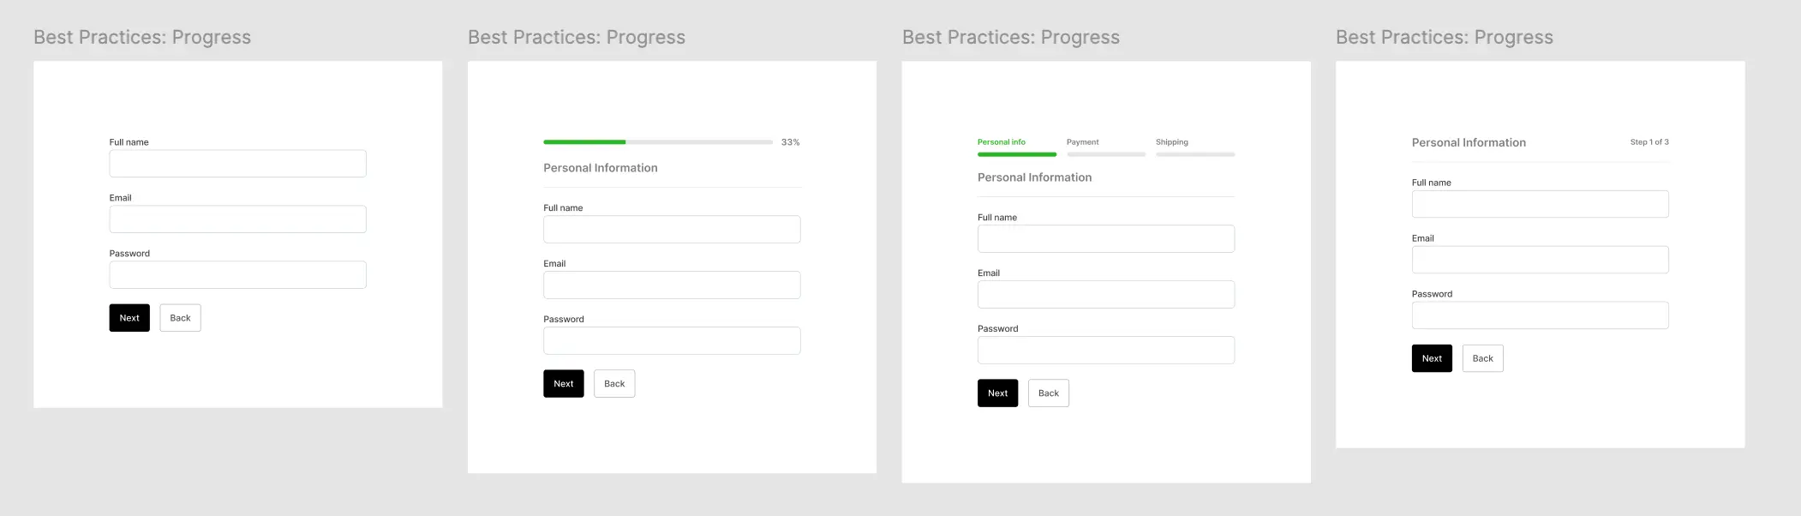The height and width of the screenshot is (516, 1801).
Task: Focus Password field in first form
Action: pyautogui.click(x=237, y=275)
